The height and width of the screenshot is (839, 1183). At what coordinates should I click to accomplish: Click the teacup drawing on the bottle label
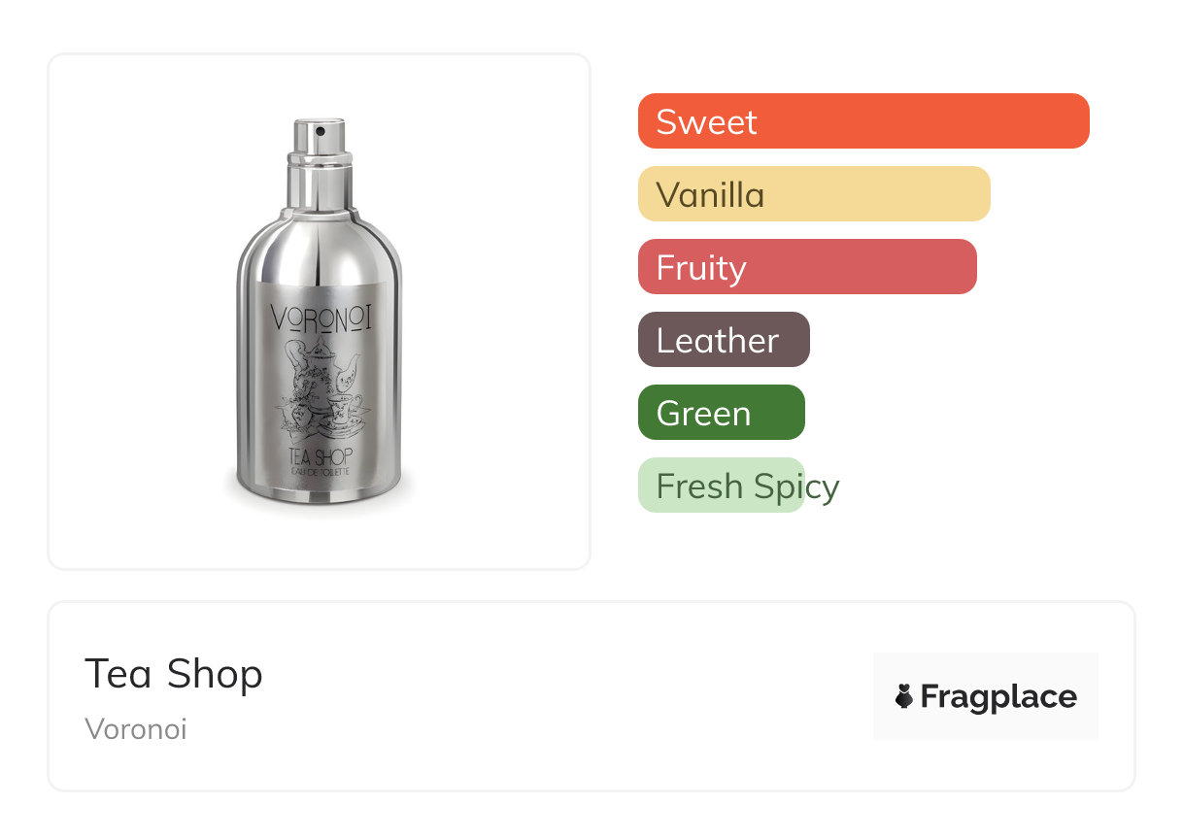[x=345, y=406]
